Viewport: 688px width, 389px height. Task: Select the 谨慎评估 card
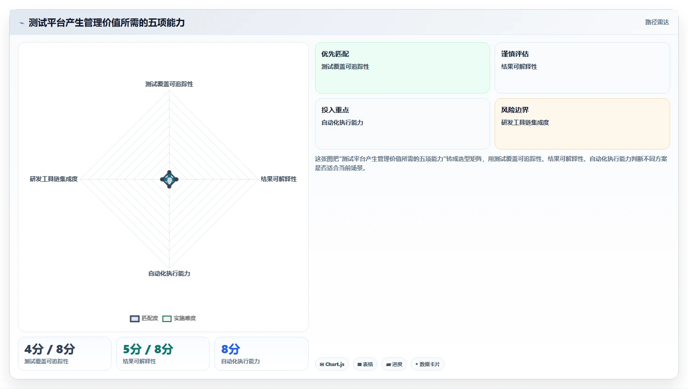pos(582,68)
